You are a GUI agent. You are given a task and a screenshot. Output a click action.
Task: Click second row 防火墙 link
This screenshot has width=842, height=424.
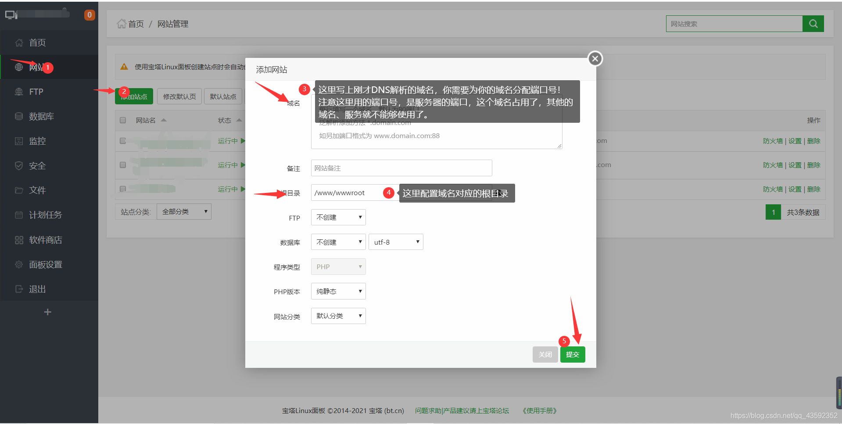773,165
